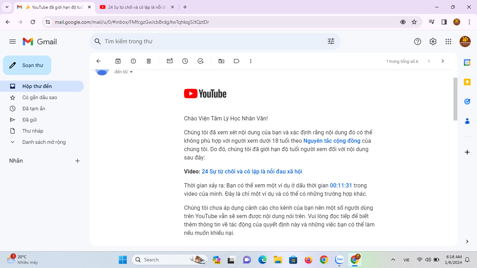Viewport: 477px width, 268px height.
Task: Open site information icon in address bar
Action: [x=48, y=22]
